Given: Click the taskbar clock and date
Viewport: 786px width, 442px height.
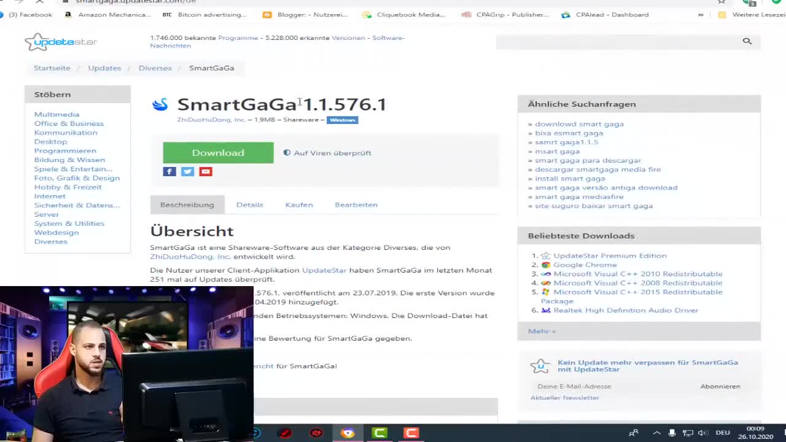Looking at the screenshot, I should tap(755, 433).
